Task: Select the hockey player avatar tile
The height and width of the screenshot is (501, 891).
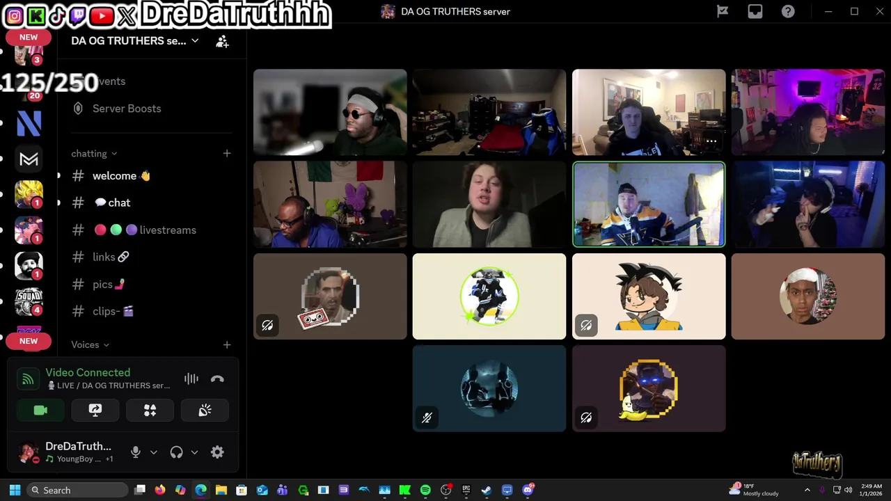Action: point(489,296)
